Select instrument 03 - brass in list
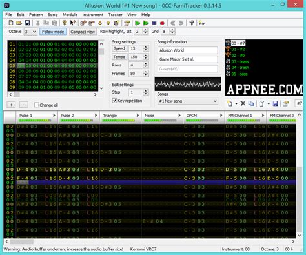 click(x=238, y=61)
